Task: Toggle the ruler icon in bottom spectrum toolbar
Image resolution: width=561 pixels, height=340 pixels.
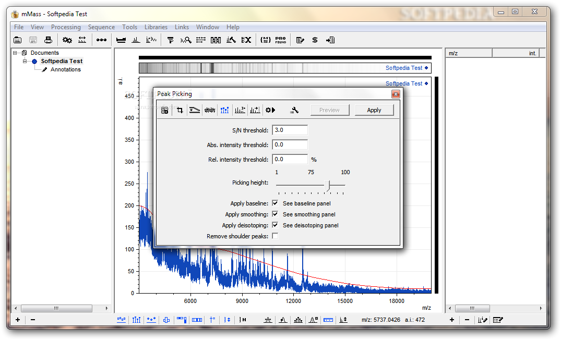Action: pos(328,320)
